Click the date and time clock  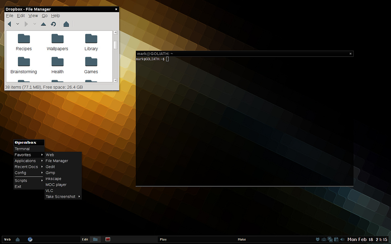pyautogui.click(x=367, y=239)
